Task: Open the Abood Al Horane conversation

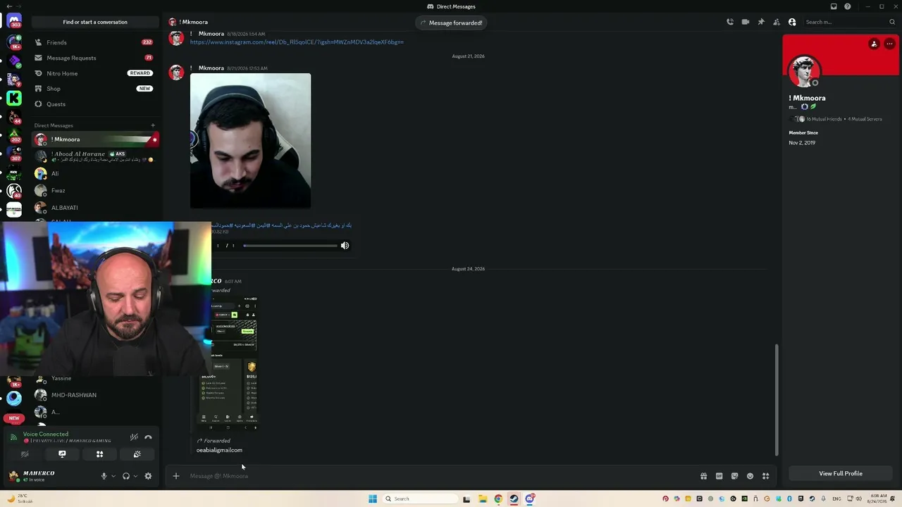Action: [x=95, y=156]
